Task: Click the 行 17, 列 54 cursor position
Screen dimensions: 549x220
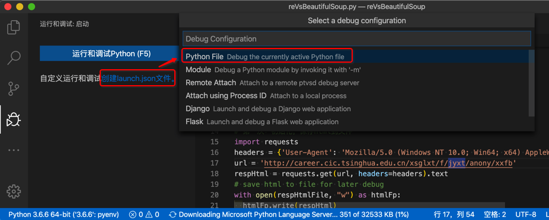Action: click(454, 214)
